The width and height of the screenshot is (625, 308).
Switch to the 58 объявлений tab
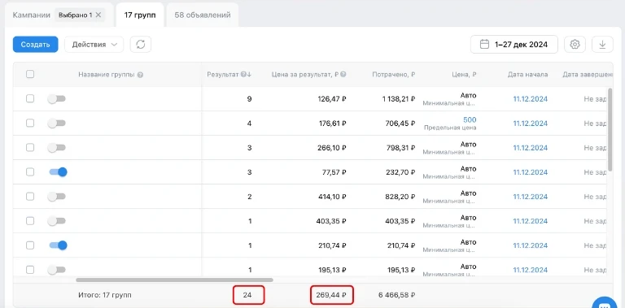(203, 15)
